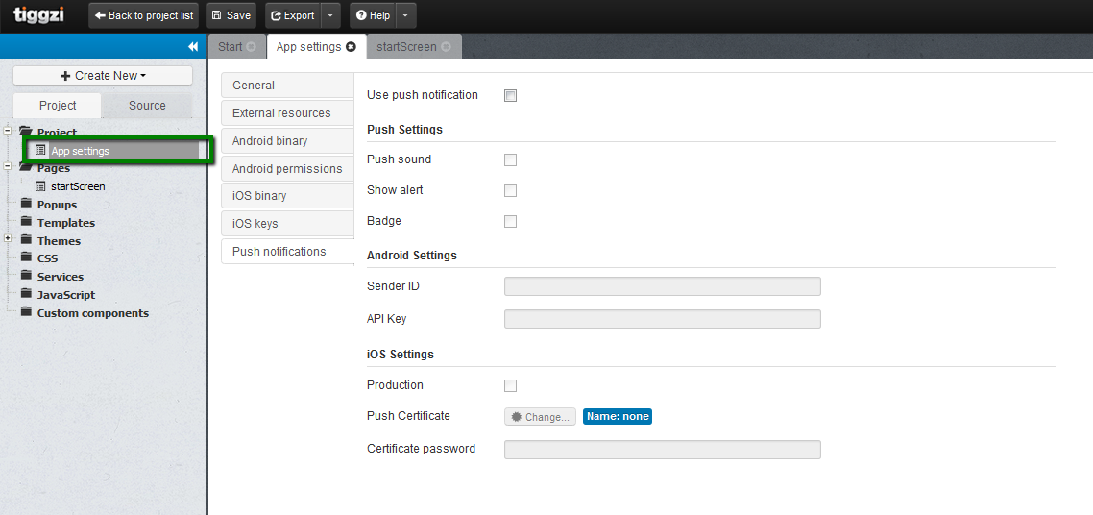Enable Use push notification checkbox
Viewport: 1093px width, 515px height.
(x=511, y=96)
